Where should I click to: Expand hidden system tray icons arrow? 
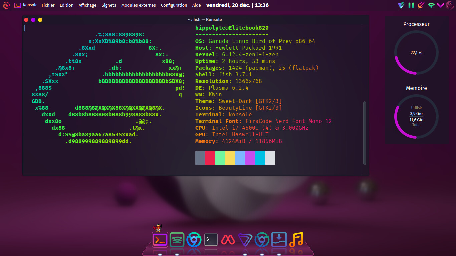coord(441,5)
